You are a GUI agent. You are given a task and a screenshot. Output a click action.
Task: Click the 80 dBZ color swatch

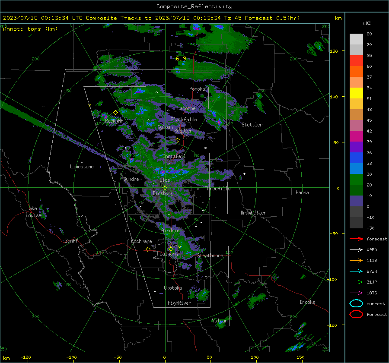(x=356, y=39)
